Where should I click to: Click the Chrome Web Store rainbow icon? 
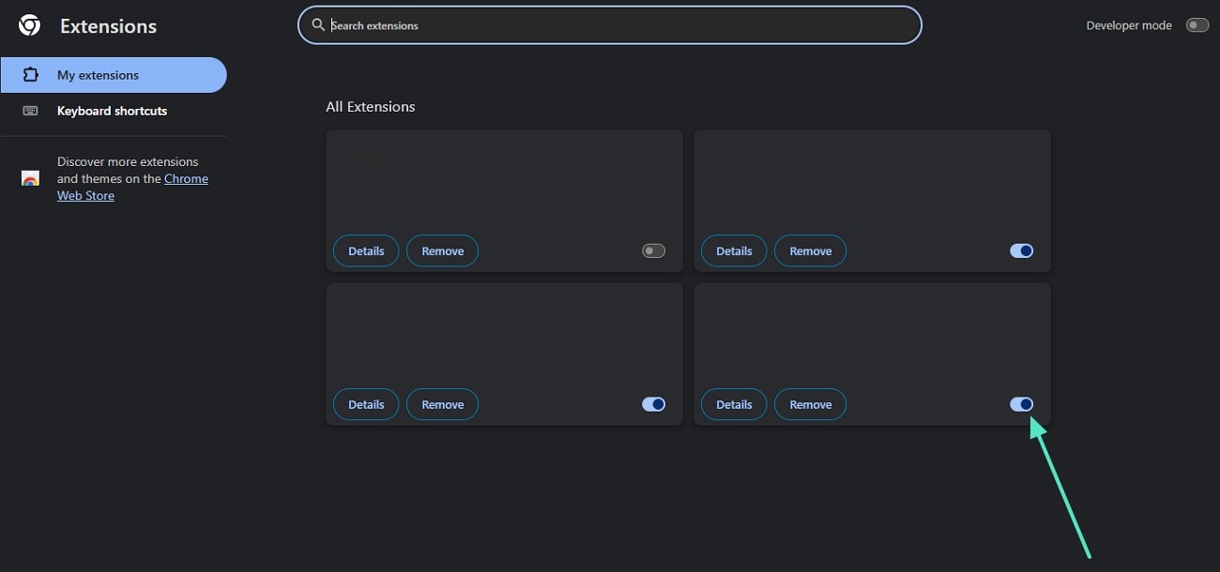pyautogui.click(x=30, y=178)
